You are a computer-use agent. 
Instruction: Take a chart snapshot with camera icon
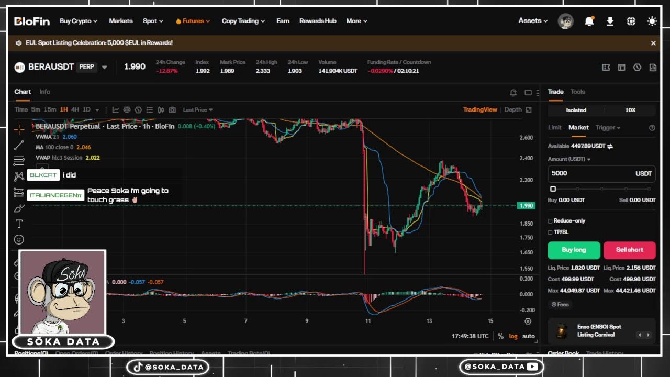[x=172, y=110]
